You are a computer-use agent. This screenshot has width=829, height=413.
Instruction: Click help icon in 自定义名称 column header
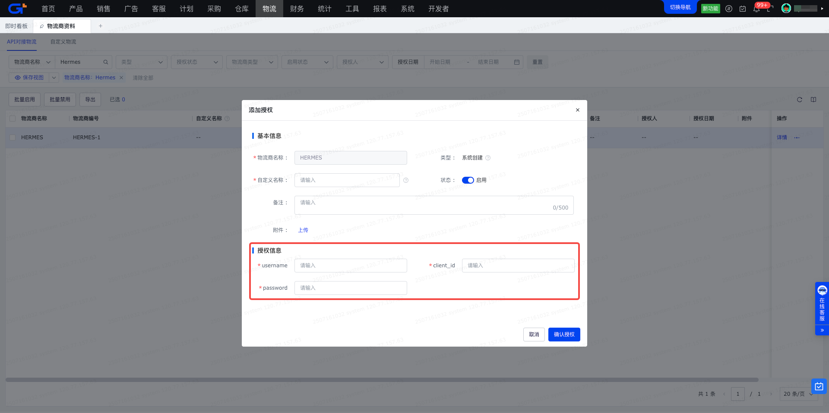pos(227,119)
